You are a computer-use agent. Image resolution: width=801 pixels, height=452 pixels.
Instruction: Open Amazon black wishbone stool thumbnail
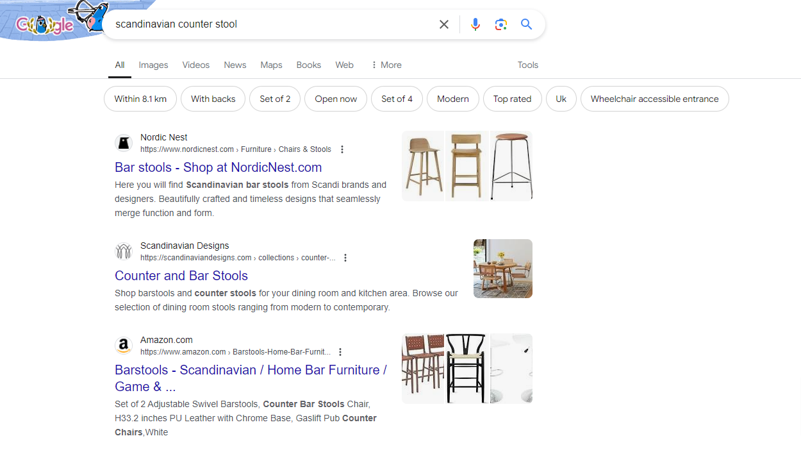pyautogui.click(x=467, y=369)
